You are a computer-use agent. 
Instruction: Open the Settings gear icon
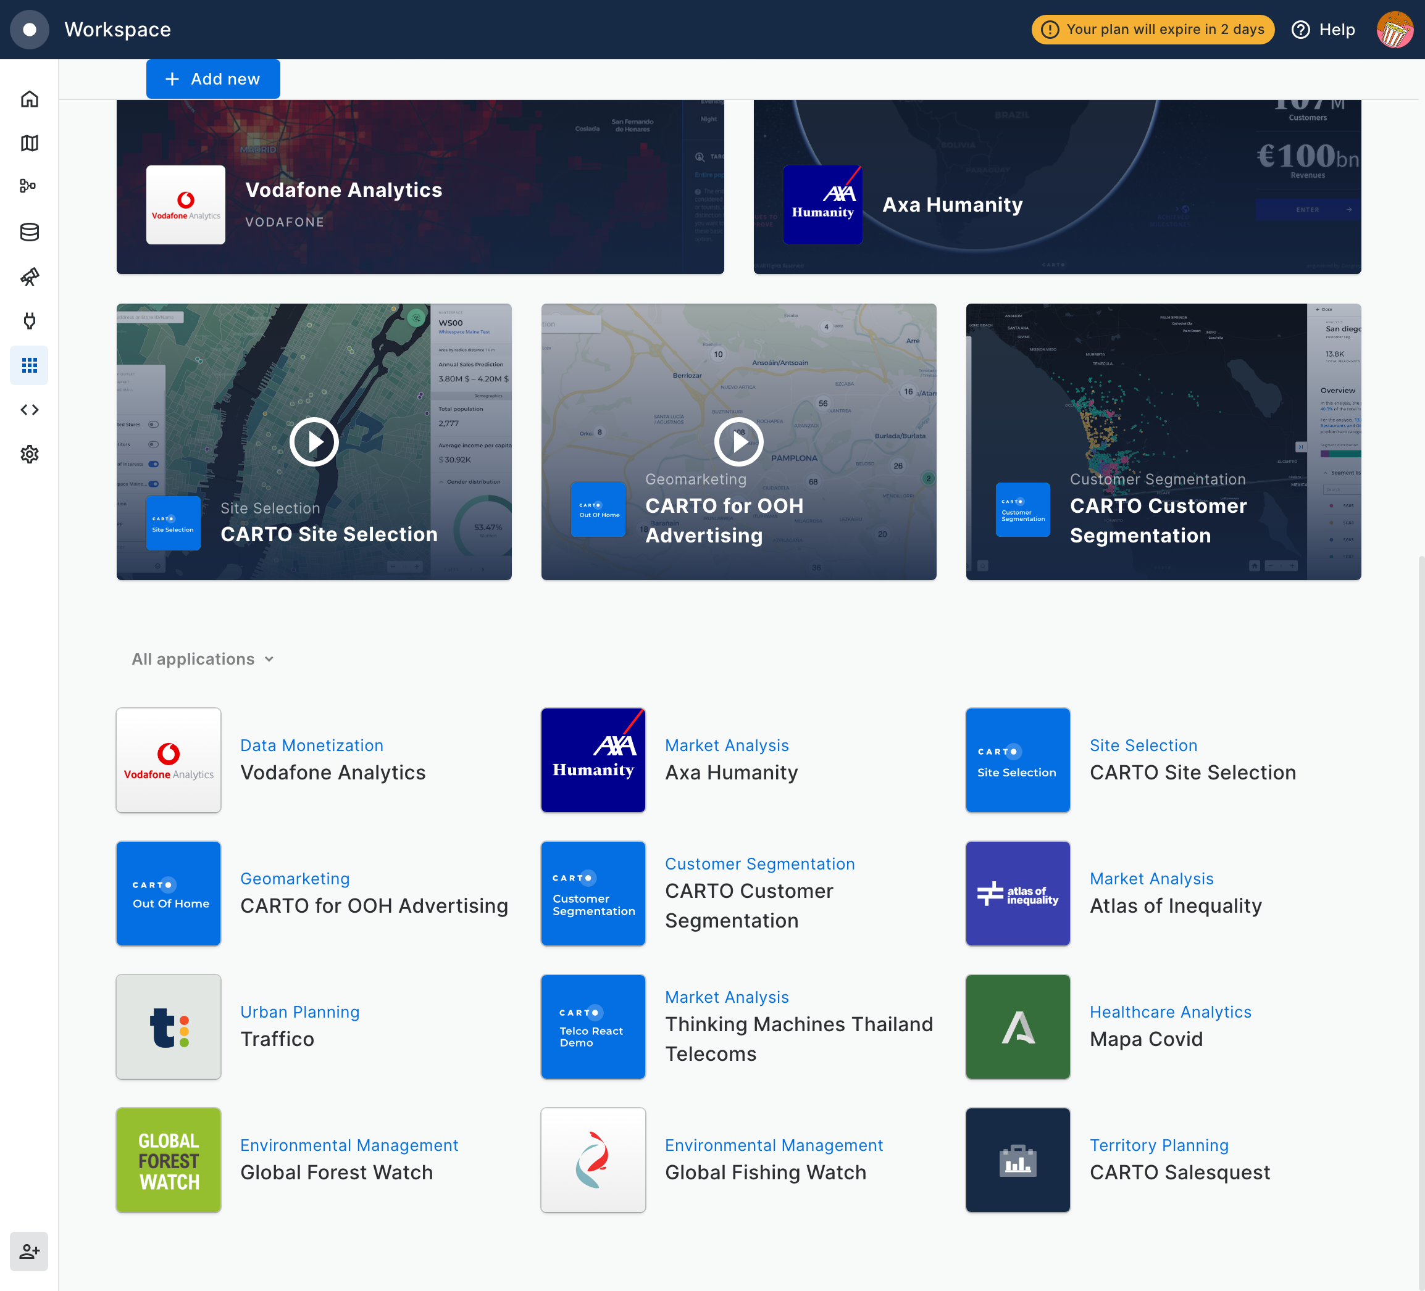[x=29, y=454]
